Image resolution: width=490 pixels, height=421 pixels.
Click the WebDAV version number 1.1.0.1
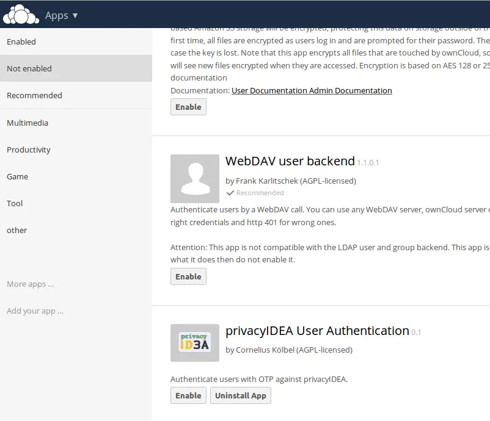point(368,162)
